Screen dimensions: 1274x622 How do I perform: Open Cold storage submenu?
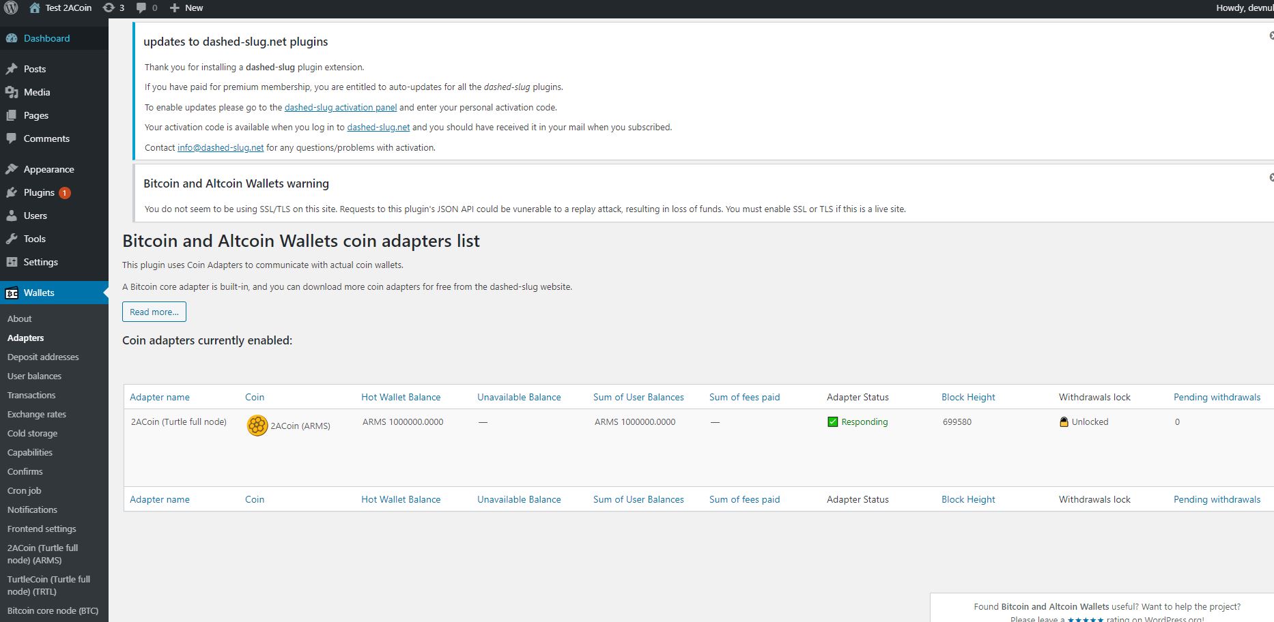tap(32, 433)
